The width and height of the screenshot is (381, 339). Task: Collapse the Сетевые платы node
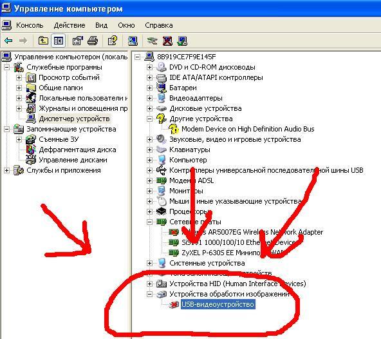150,222
